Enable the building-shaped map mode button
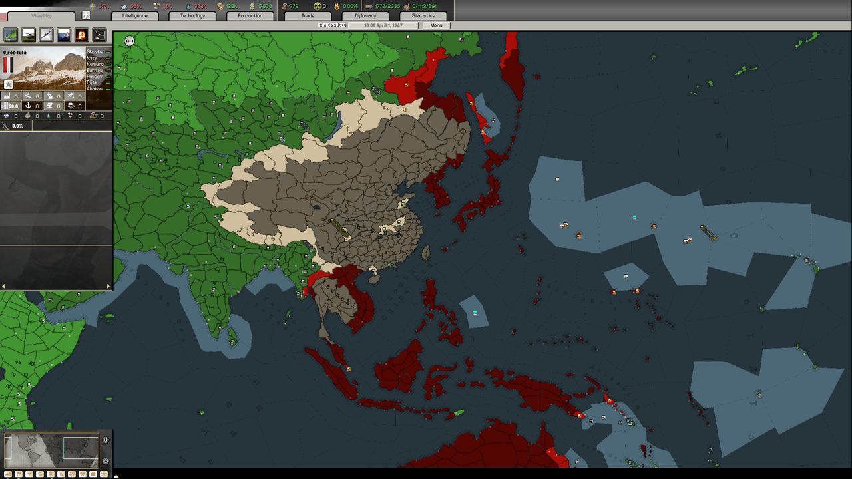The width and height of the screenshot is (852, 479). click(93, 474)
